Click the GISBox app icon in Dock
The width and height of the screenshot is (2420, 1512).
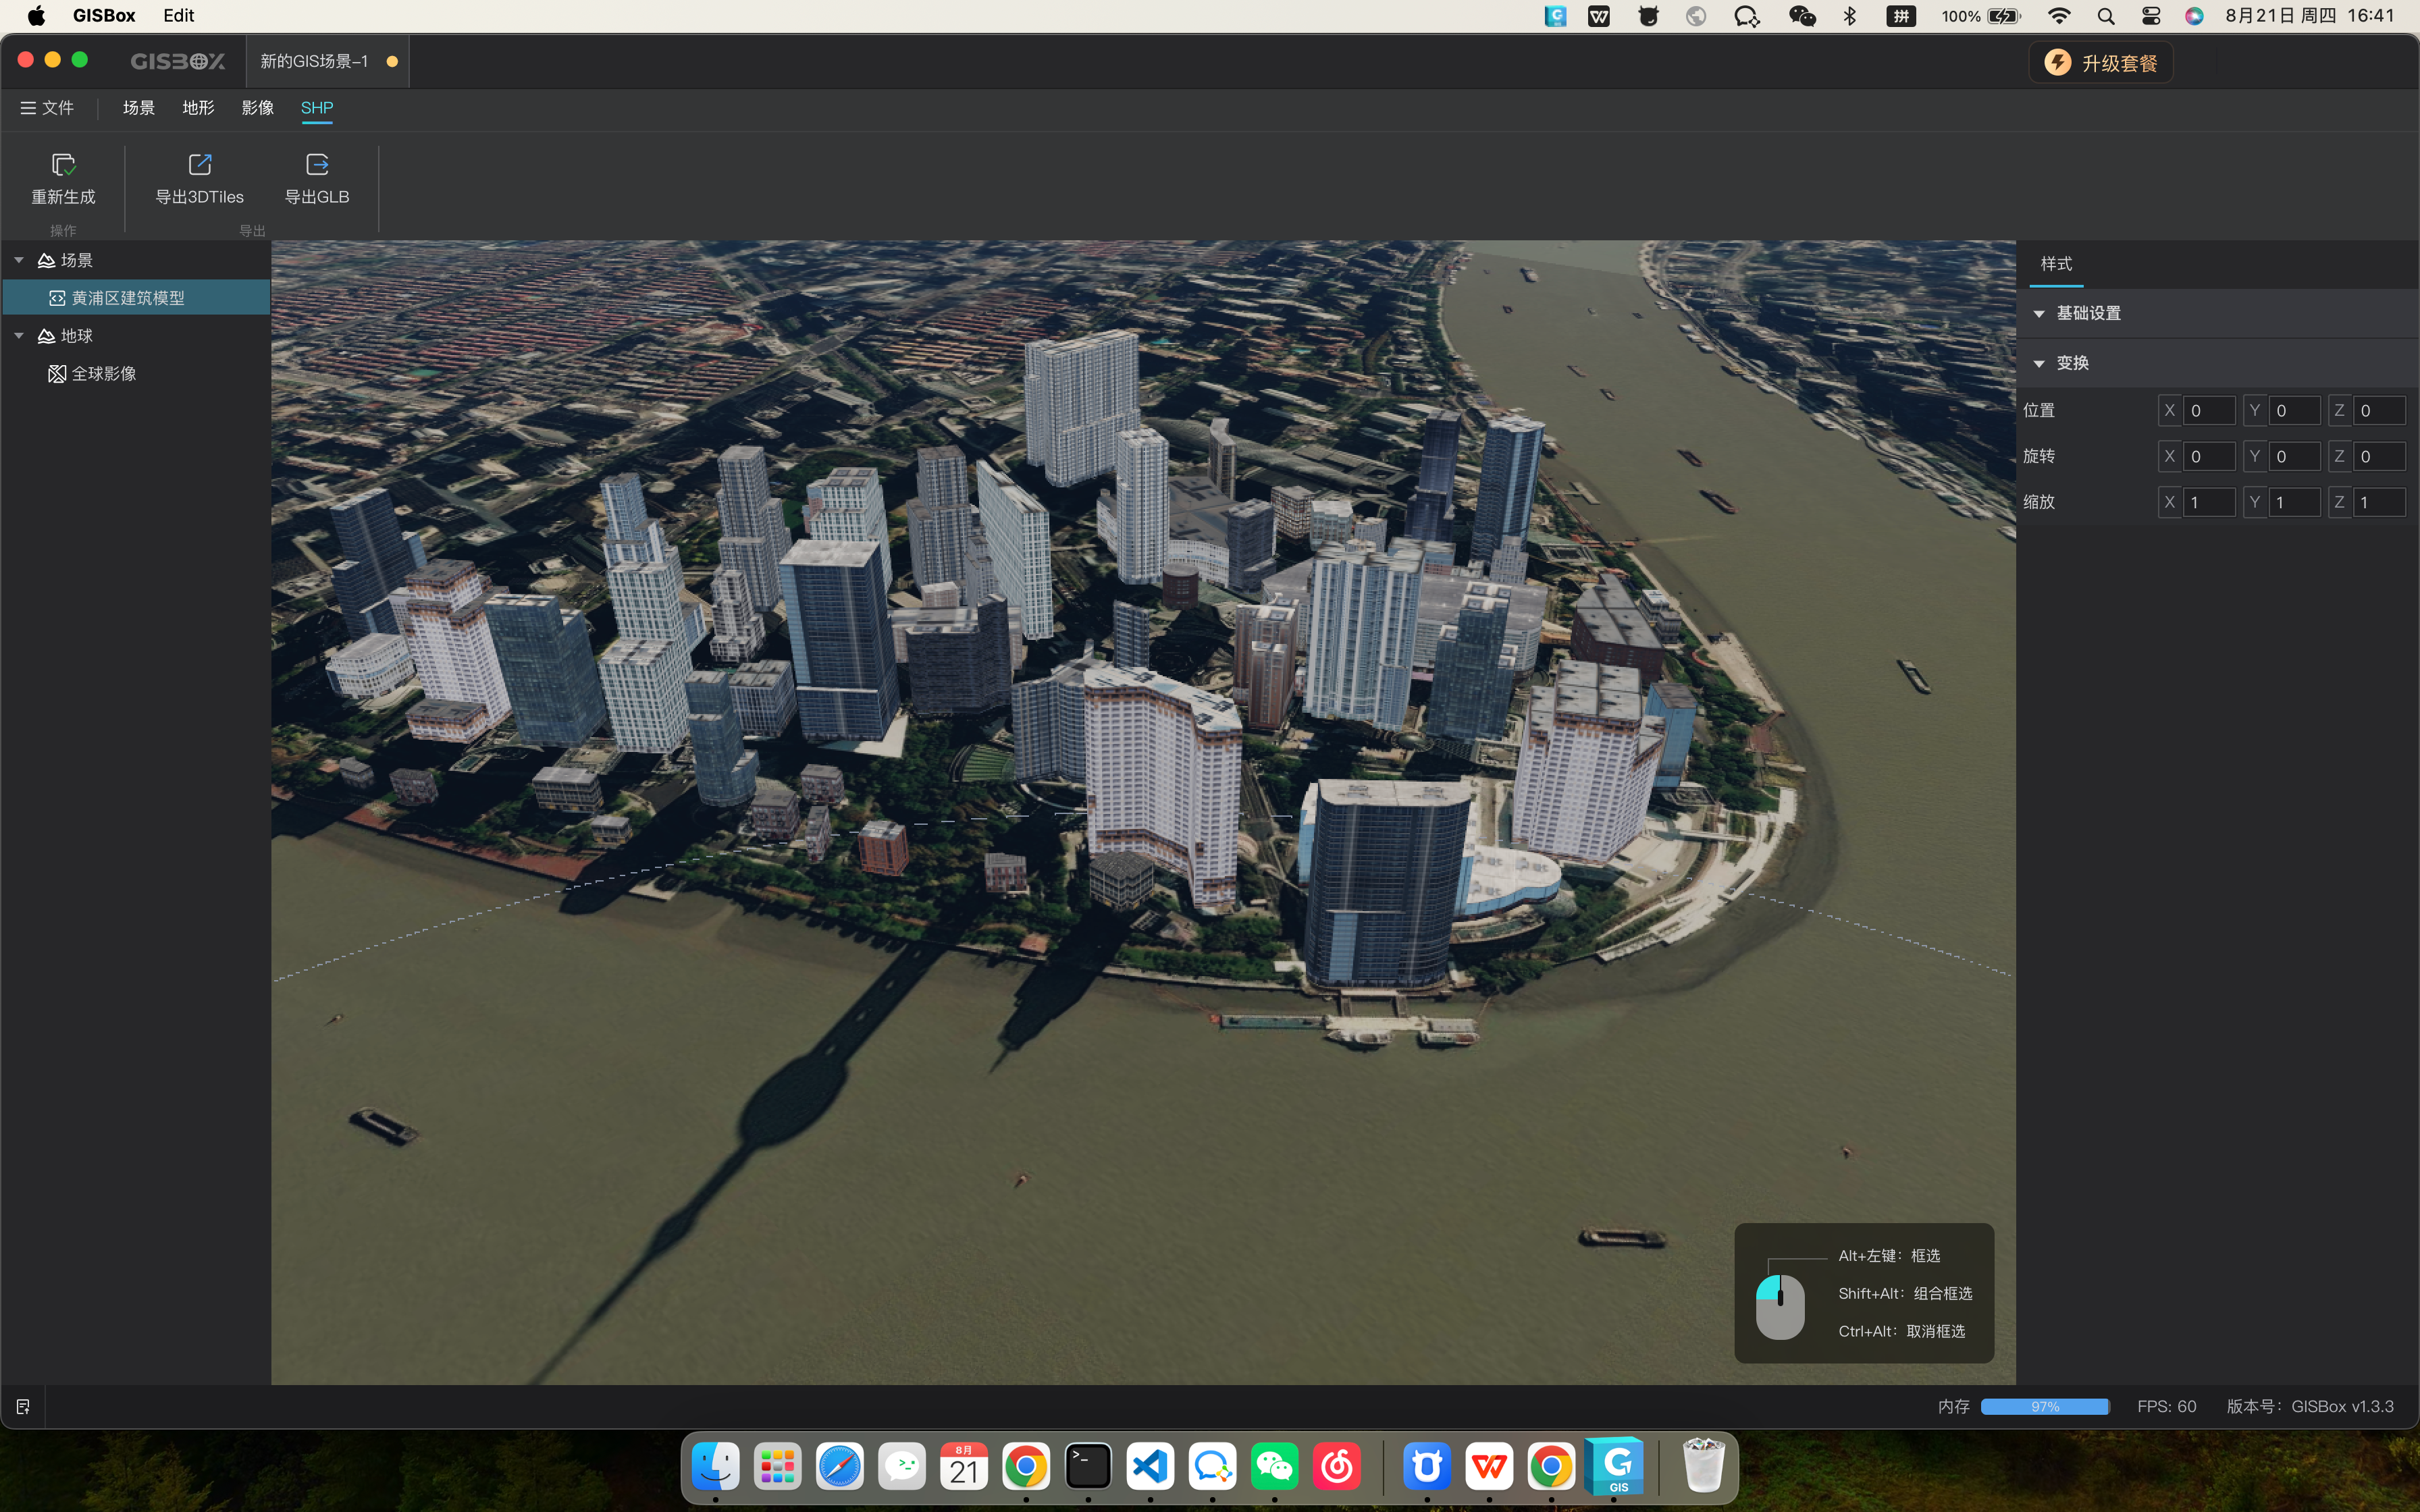pos(1614,1467)
